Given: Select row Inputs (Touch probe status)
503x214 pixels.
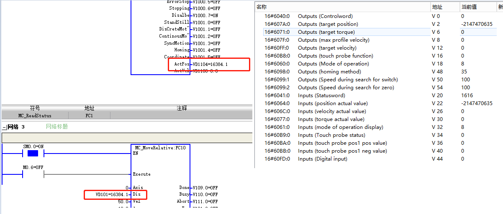Looking at the screenshot, I should pyautogui.click(x=379, y=135).
